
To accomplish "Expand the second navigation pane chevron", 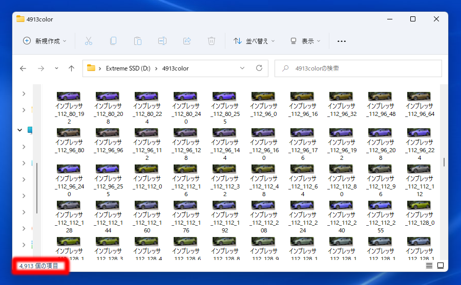I will (24, 110).
